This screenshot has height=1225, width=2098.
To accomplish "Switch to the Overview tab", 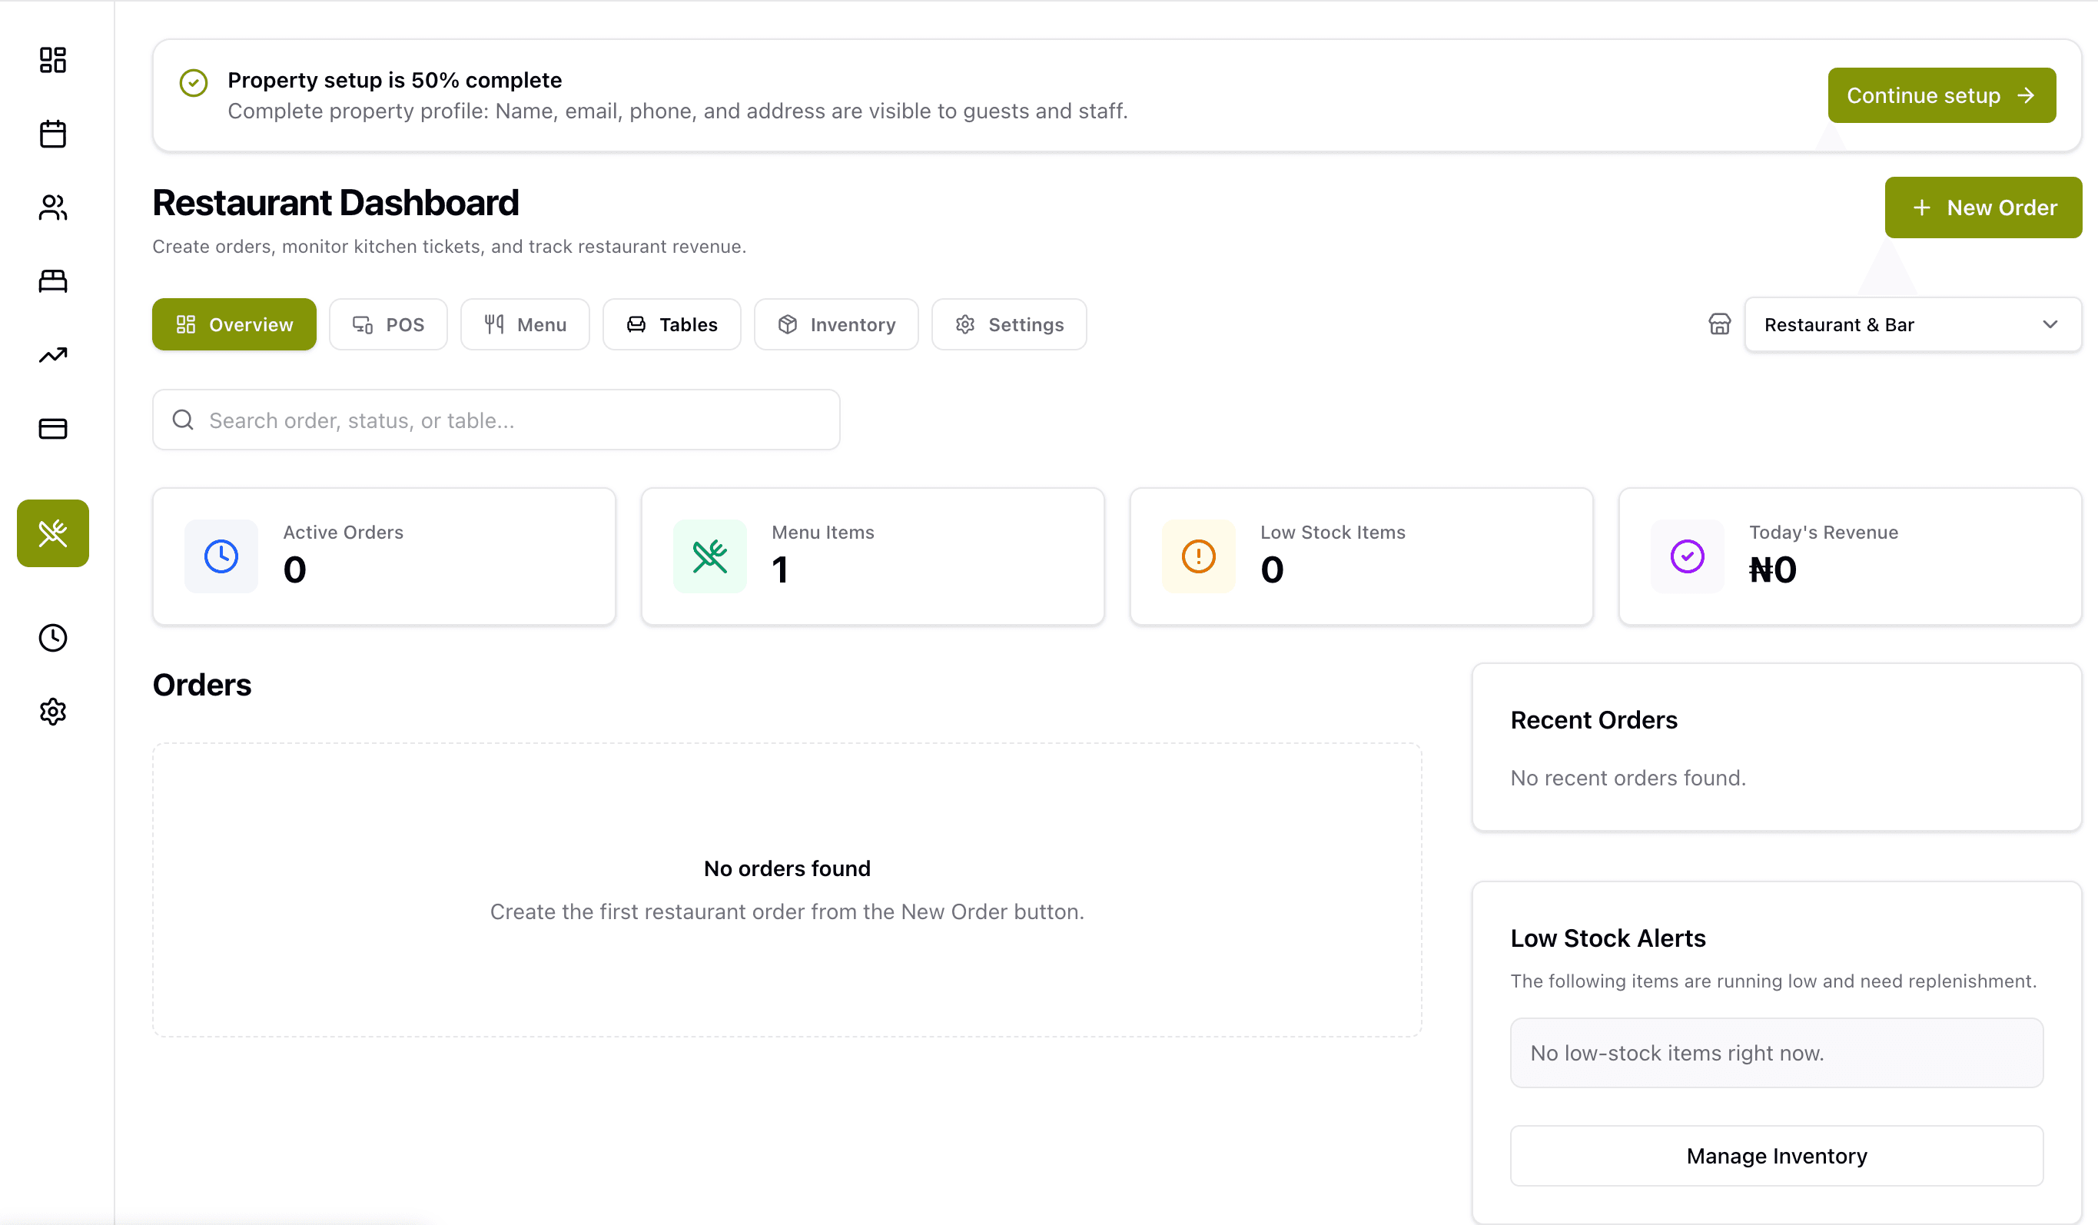I will [234, 324].
